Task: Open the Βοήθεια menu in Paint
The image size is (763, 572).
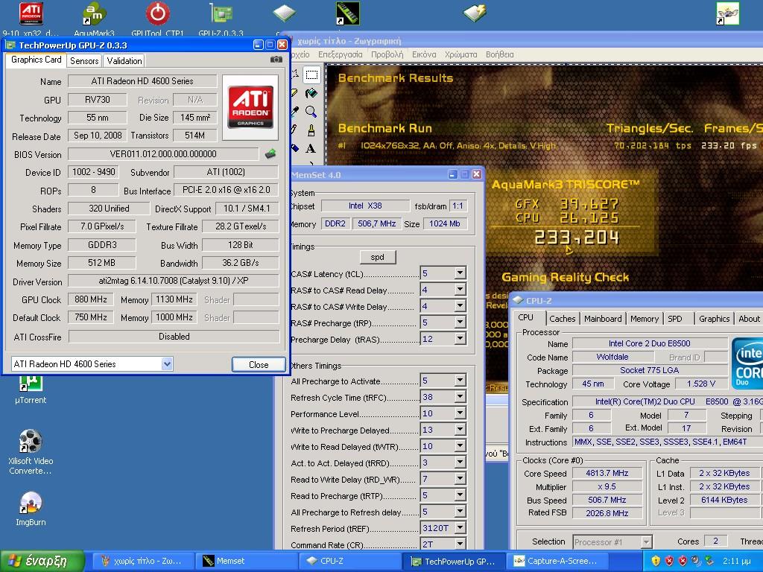Action: click(499, 54)
